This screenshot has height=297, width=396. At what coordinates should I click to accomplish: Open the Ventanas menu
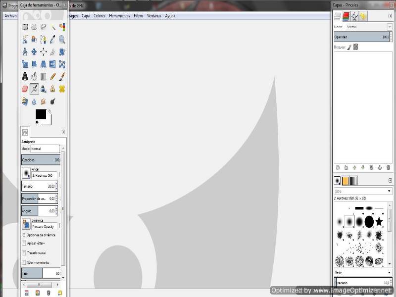click(x=154, y=16)
